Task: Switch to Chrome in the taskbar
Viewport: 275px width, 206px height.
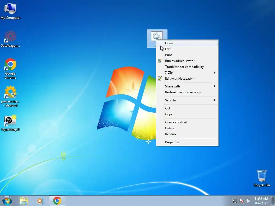Action: point(57,201)
